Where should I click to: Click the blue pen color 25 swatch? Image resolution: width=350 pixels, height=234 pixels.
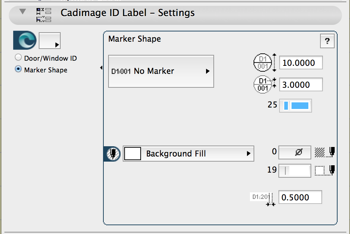pyautogui.click(x=295, y=106)
